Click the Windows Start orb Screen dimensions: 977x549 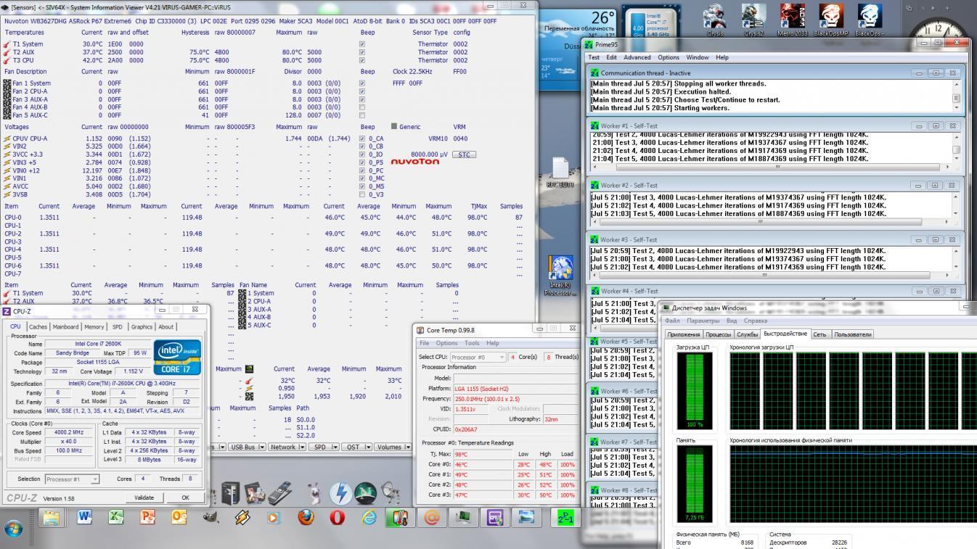click(x=14, y=527)
